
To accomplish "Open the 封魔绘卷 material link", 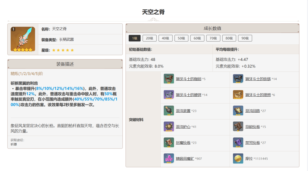I will 183,143.
